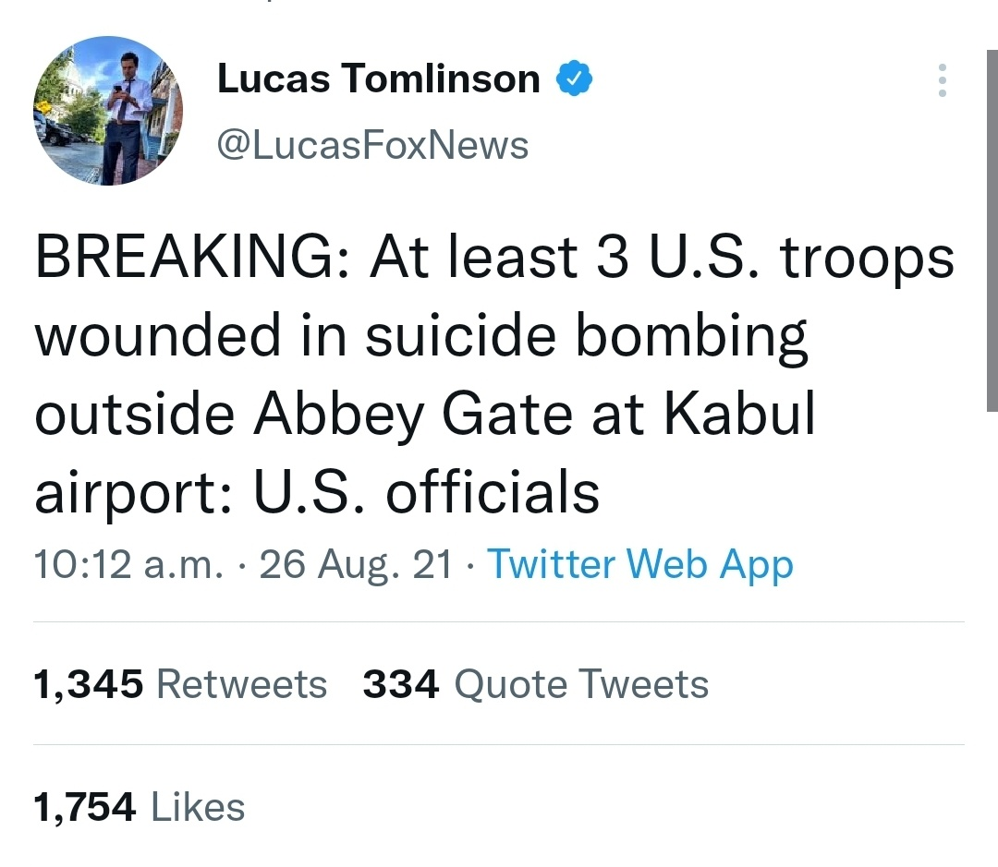Click the 10:12 a.m. timestamp
The height and width of the screenshot is (867, 998).
[x=128, y=563]
